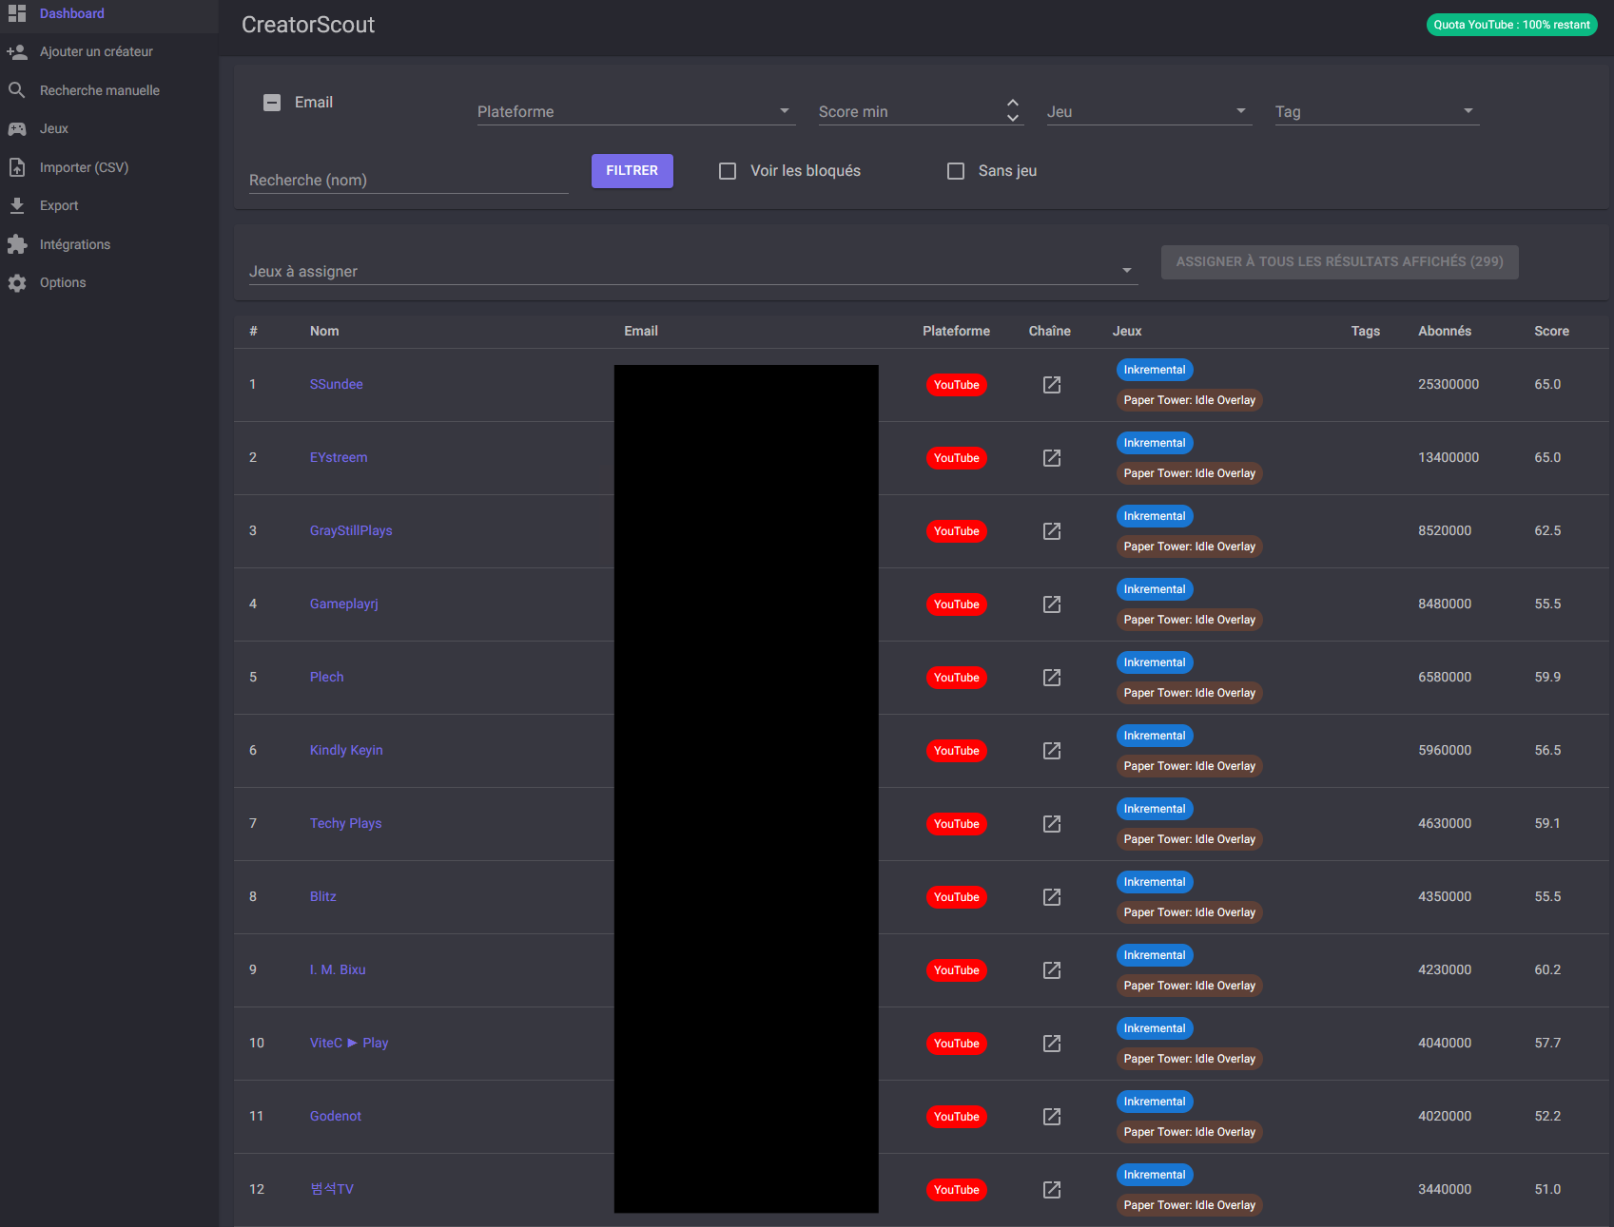The image size is (1614, 1227).
Task: Increase Score min with up arrow
Action: coord(1013,103)
